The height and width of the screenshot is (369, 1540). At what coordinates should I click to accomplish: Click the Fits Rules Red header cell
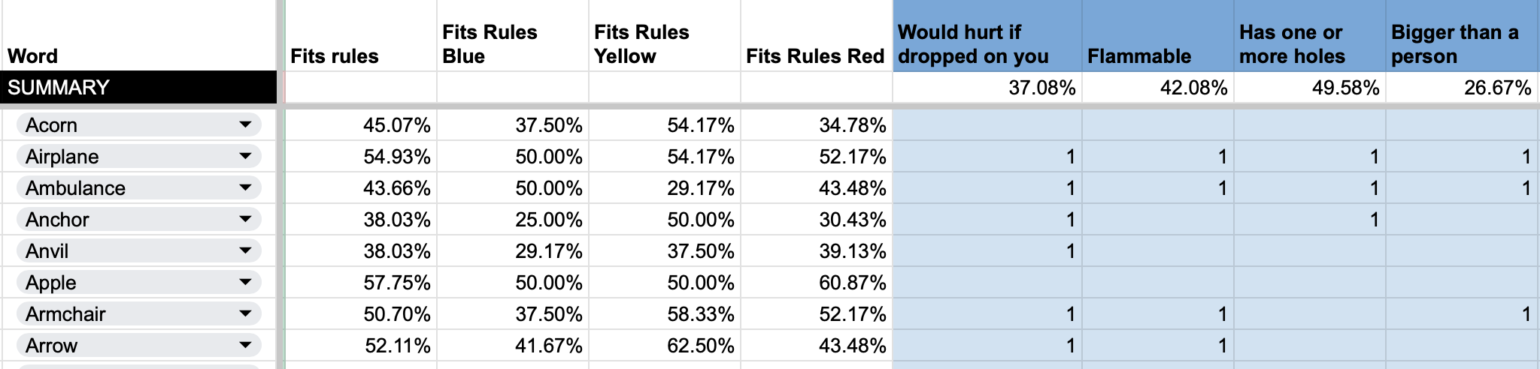pyautogui.click(x=816, y=43)
